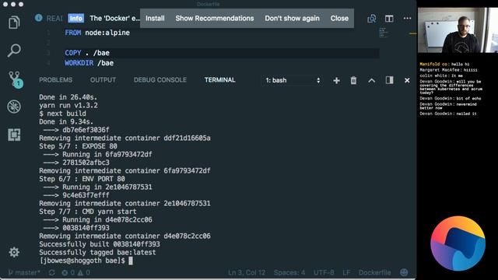Click the Manifold colorful logo
This screenshot has width=498, height=280.
point(458,243)
